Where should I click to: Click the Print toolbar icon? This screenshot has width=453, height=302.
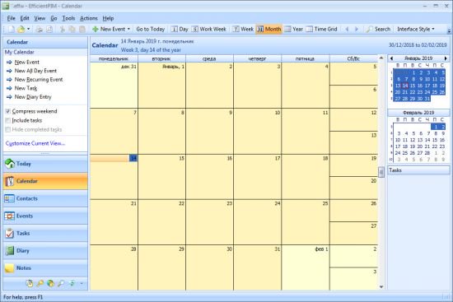coord(39,29)
